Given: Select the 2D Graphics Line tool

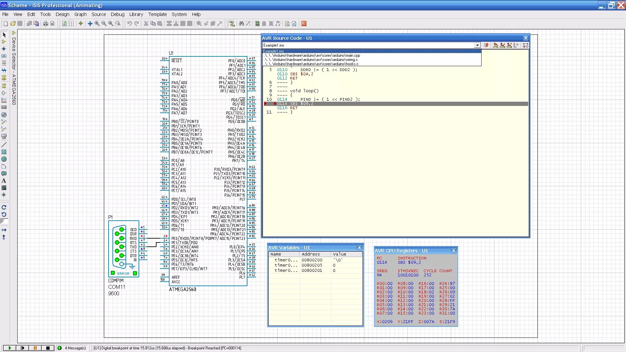Looking at the screenshot, I should pos(4,144).
